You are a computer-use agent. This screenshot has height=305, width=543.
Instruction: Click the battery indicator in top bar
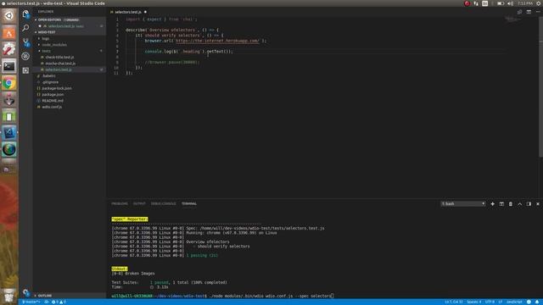(x=501, y=3)
